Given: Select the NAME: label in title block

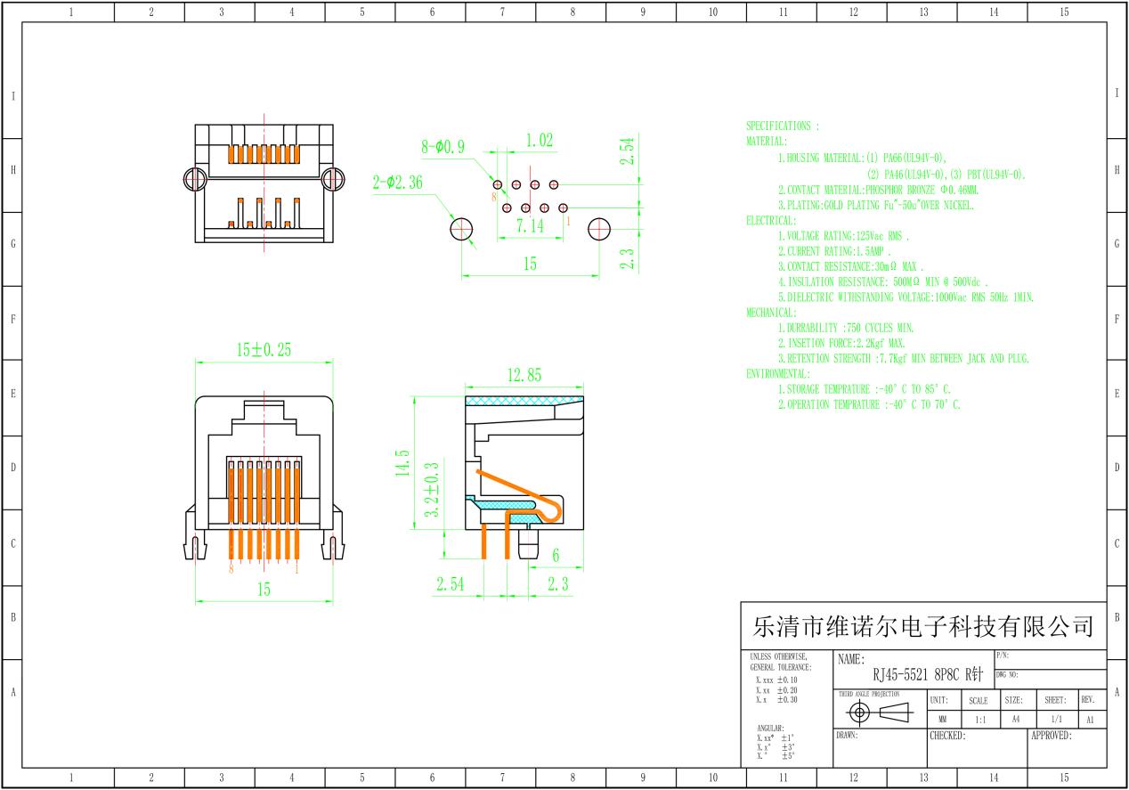Looking at the screenshot, I should 852,660.
